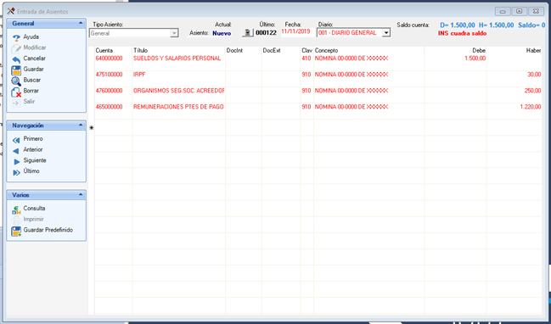
Task: Click the Haber column header
Action: coord(533,51)
